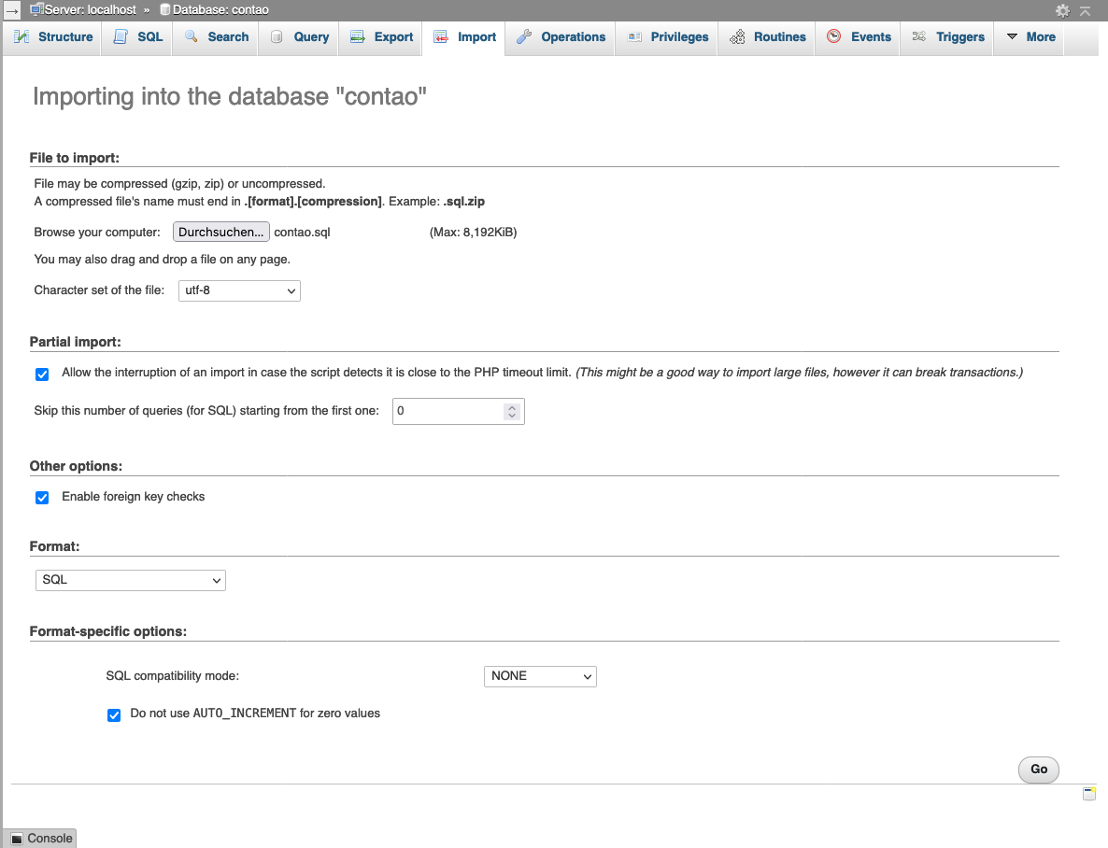Switch to the SQL tab
The height and width of the screenshot is (848, 1108).
138,36
